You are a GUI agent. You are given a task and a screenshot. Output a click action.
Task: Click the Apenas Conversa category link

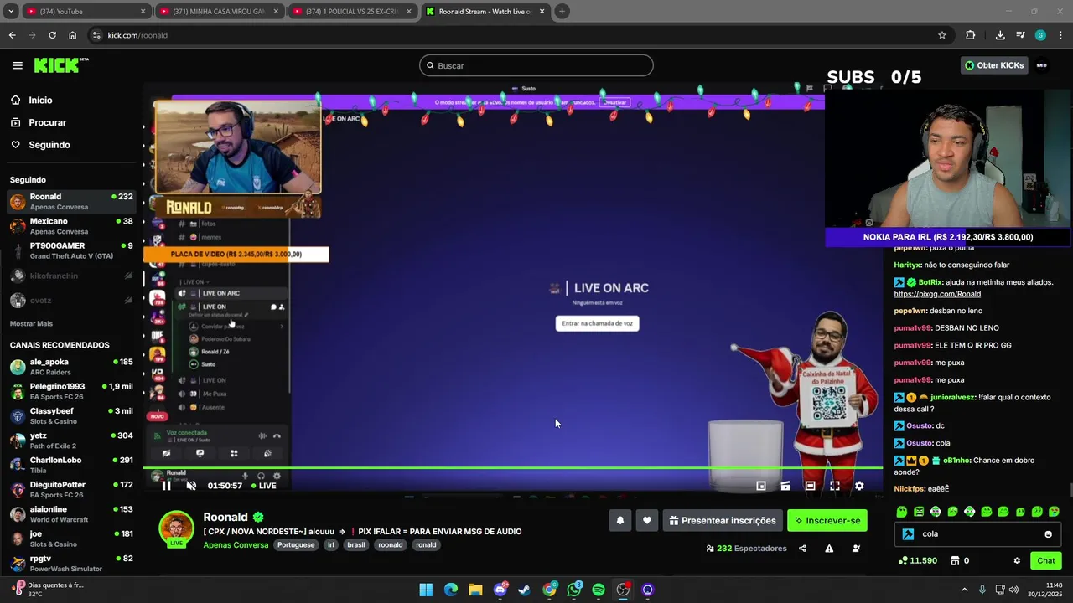(x=236, y=544)
